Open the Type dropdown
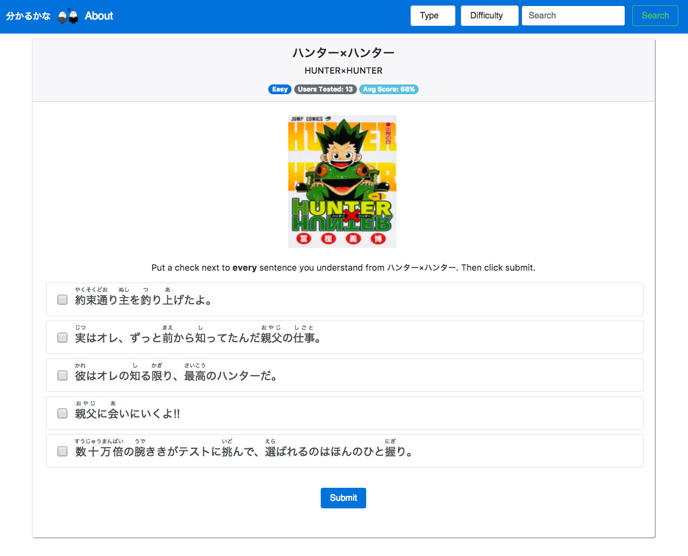The height and width of the screenshot is (556, 688). pos(433,16)
